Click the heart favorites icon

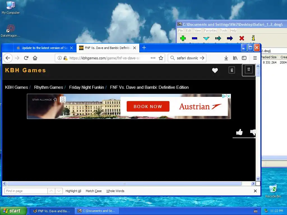tap(215, 70)
